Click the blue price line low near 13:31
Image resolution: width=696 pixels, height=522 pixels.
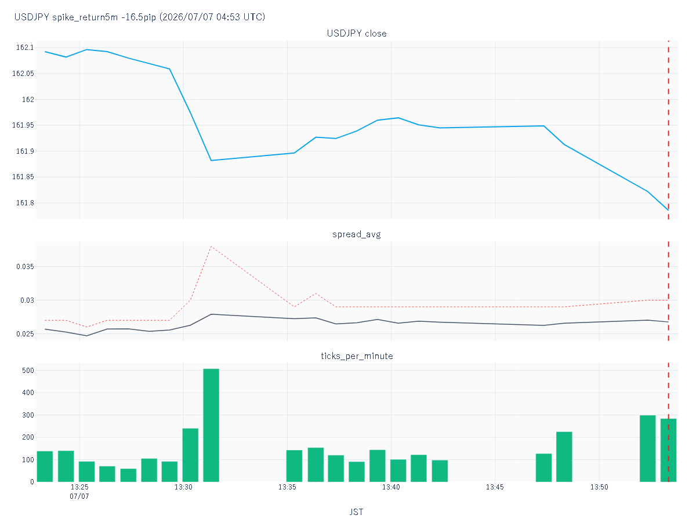point(211,160)
